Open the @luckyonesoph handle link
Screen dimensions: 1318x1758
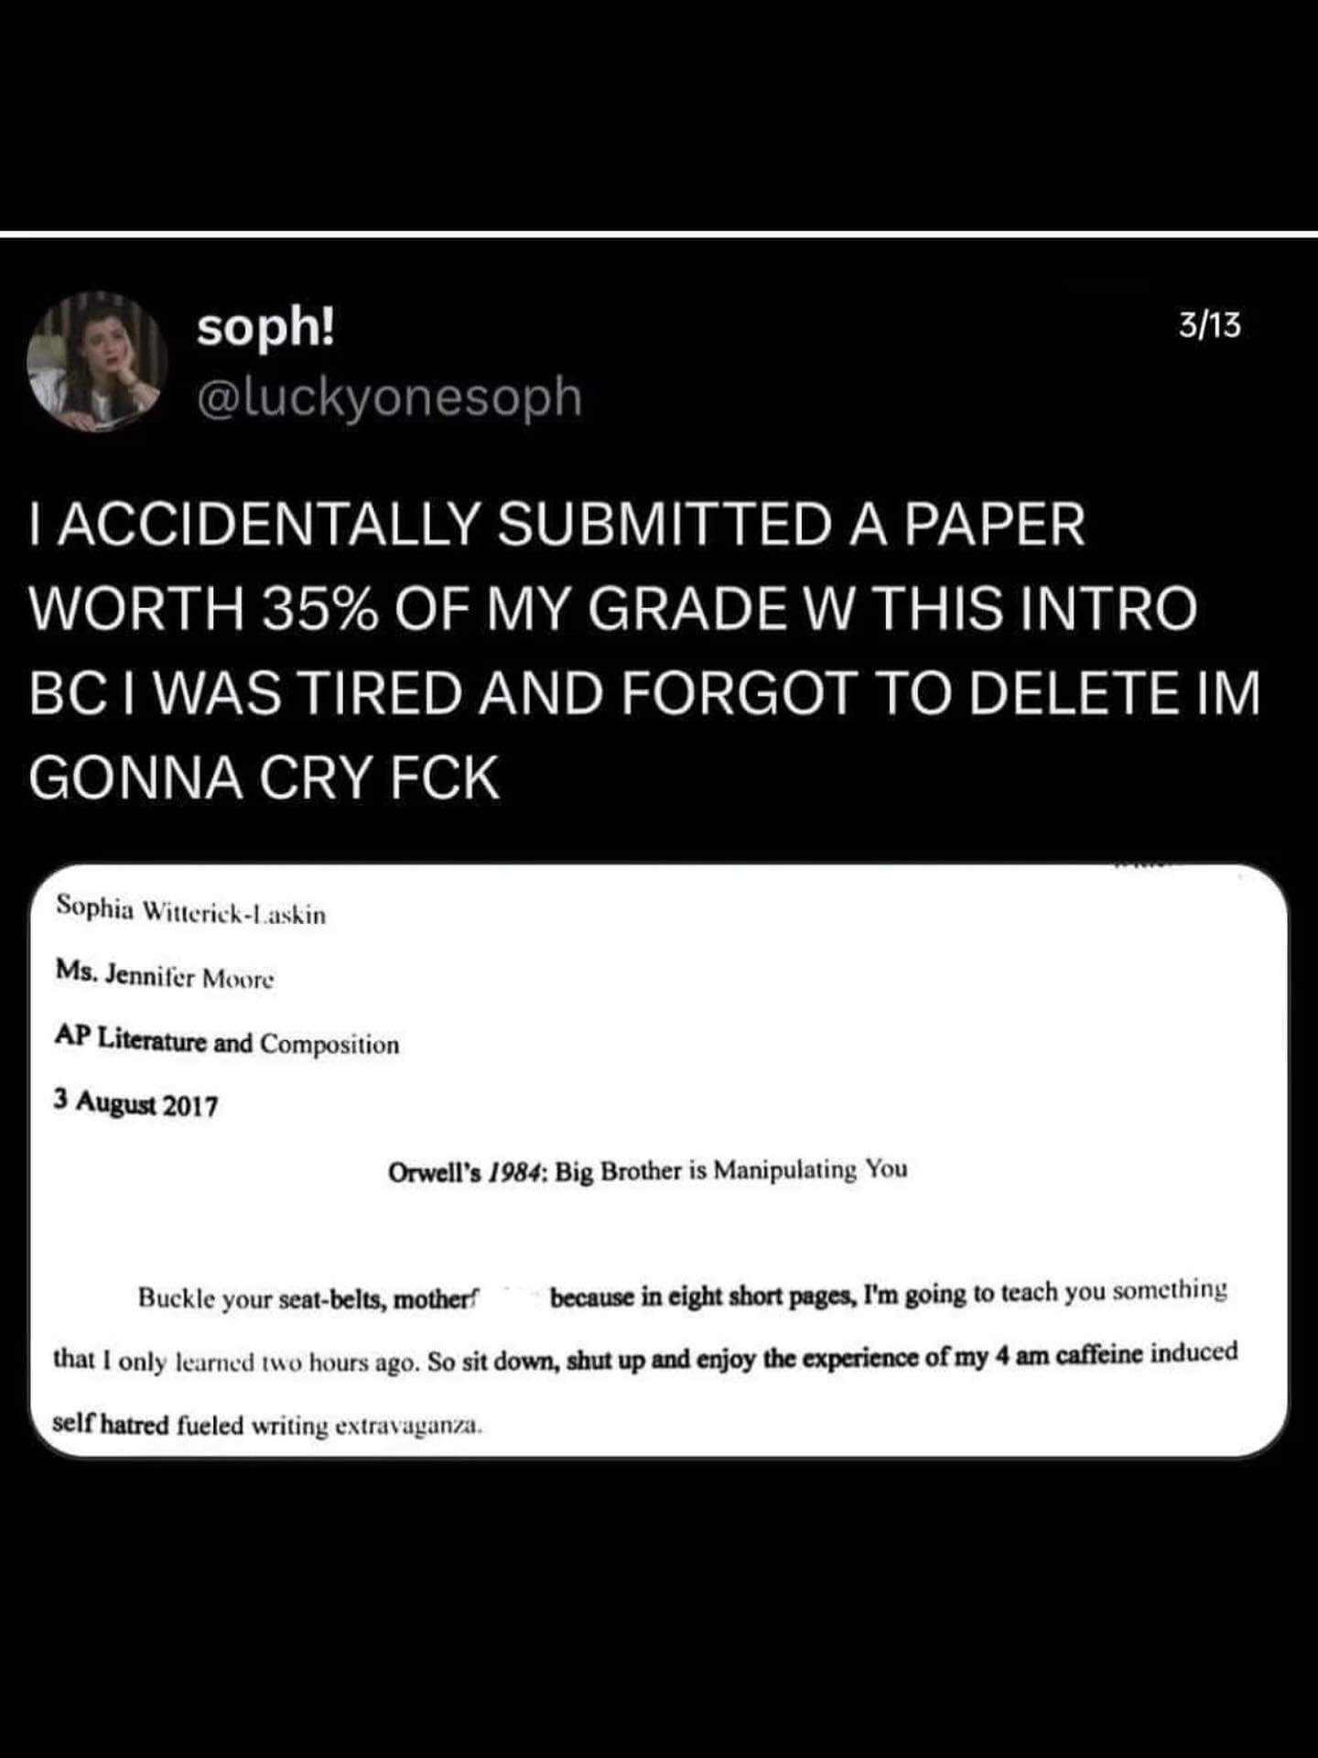click(x=389, y=396)
